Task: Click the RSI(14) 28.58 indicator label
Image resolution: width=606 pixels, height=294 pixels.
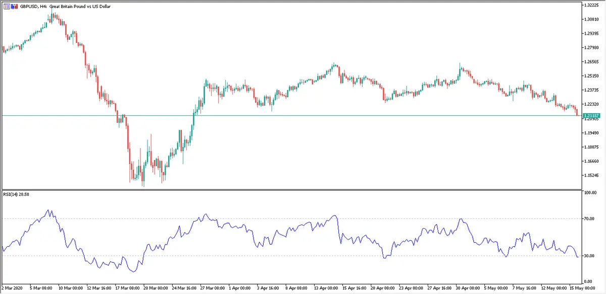Action: (17, 194)
